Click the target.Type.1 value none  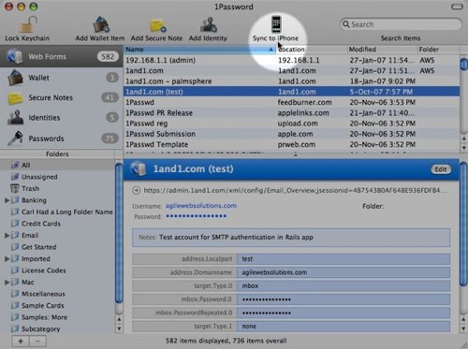pyautogui.click(x=344, y=327)
